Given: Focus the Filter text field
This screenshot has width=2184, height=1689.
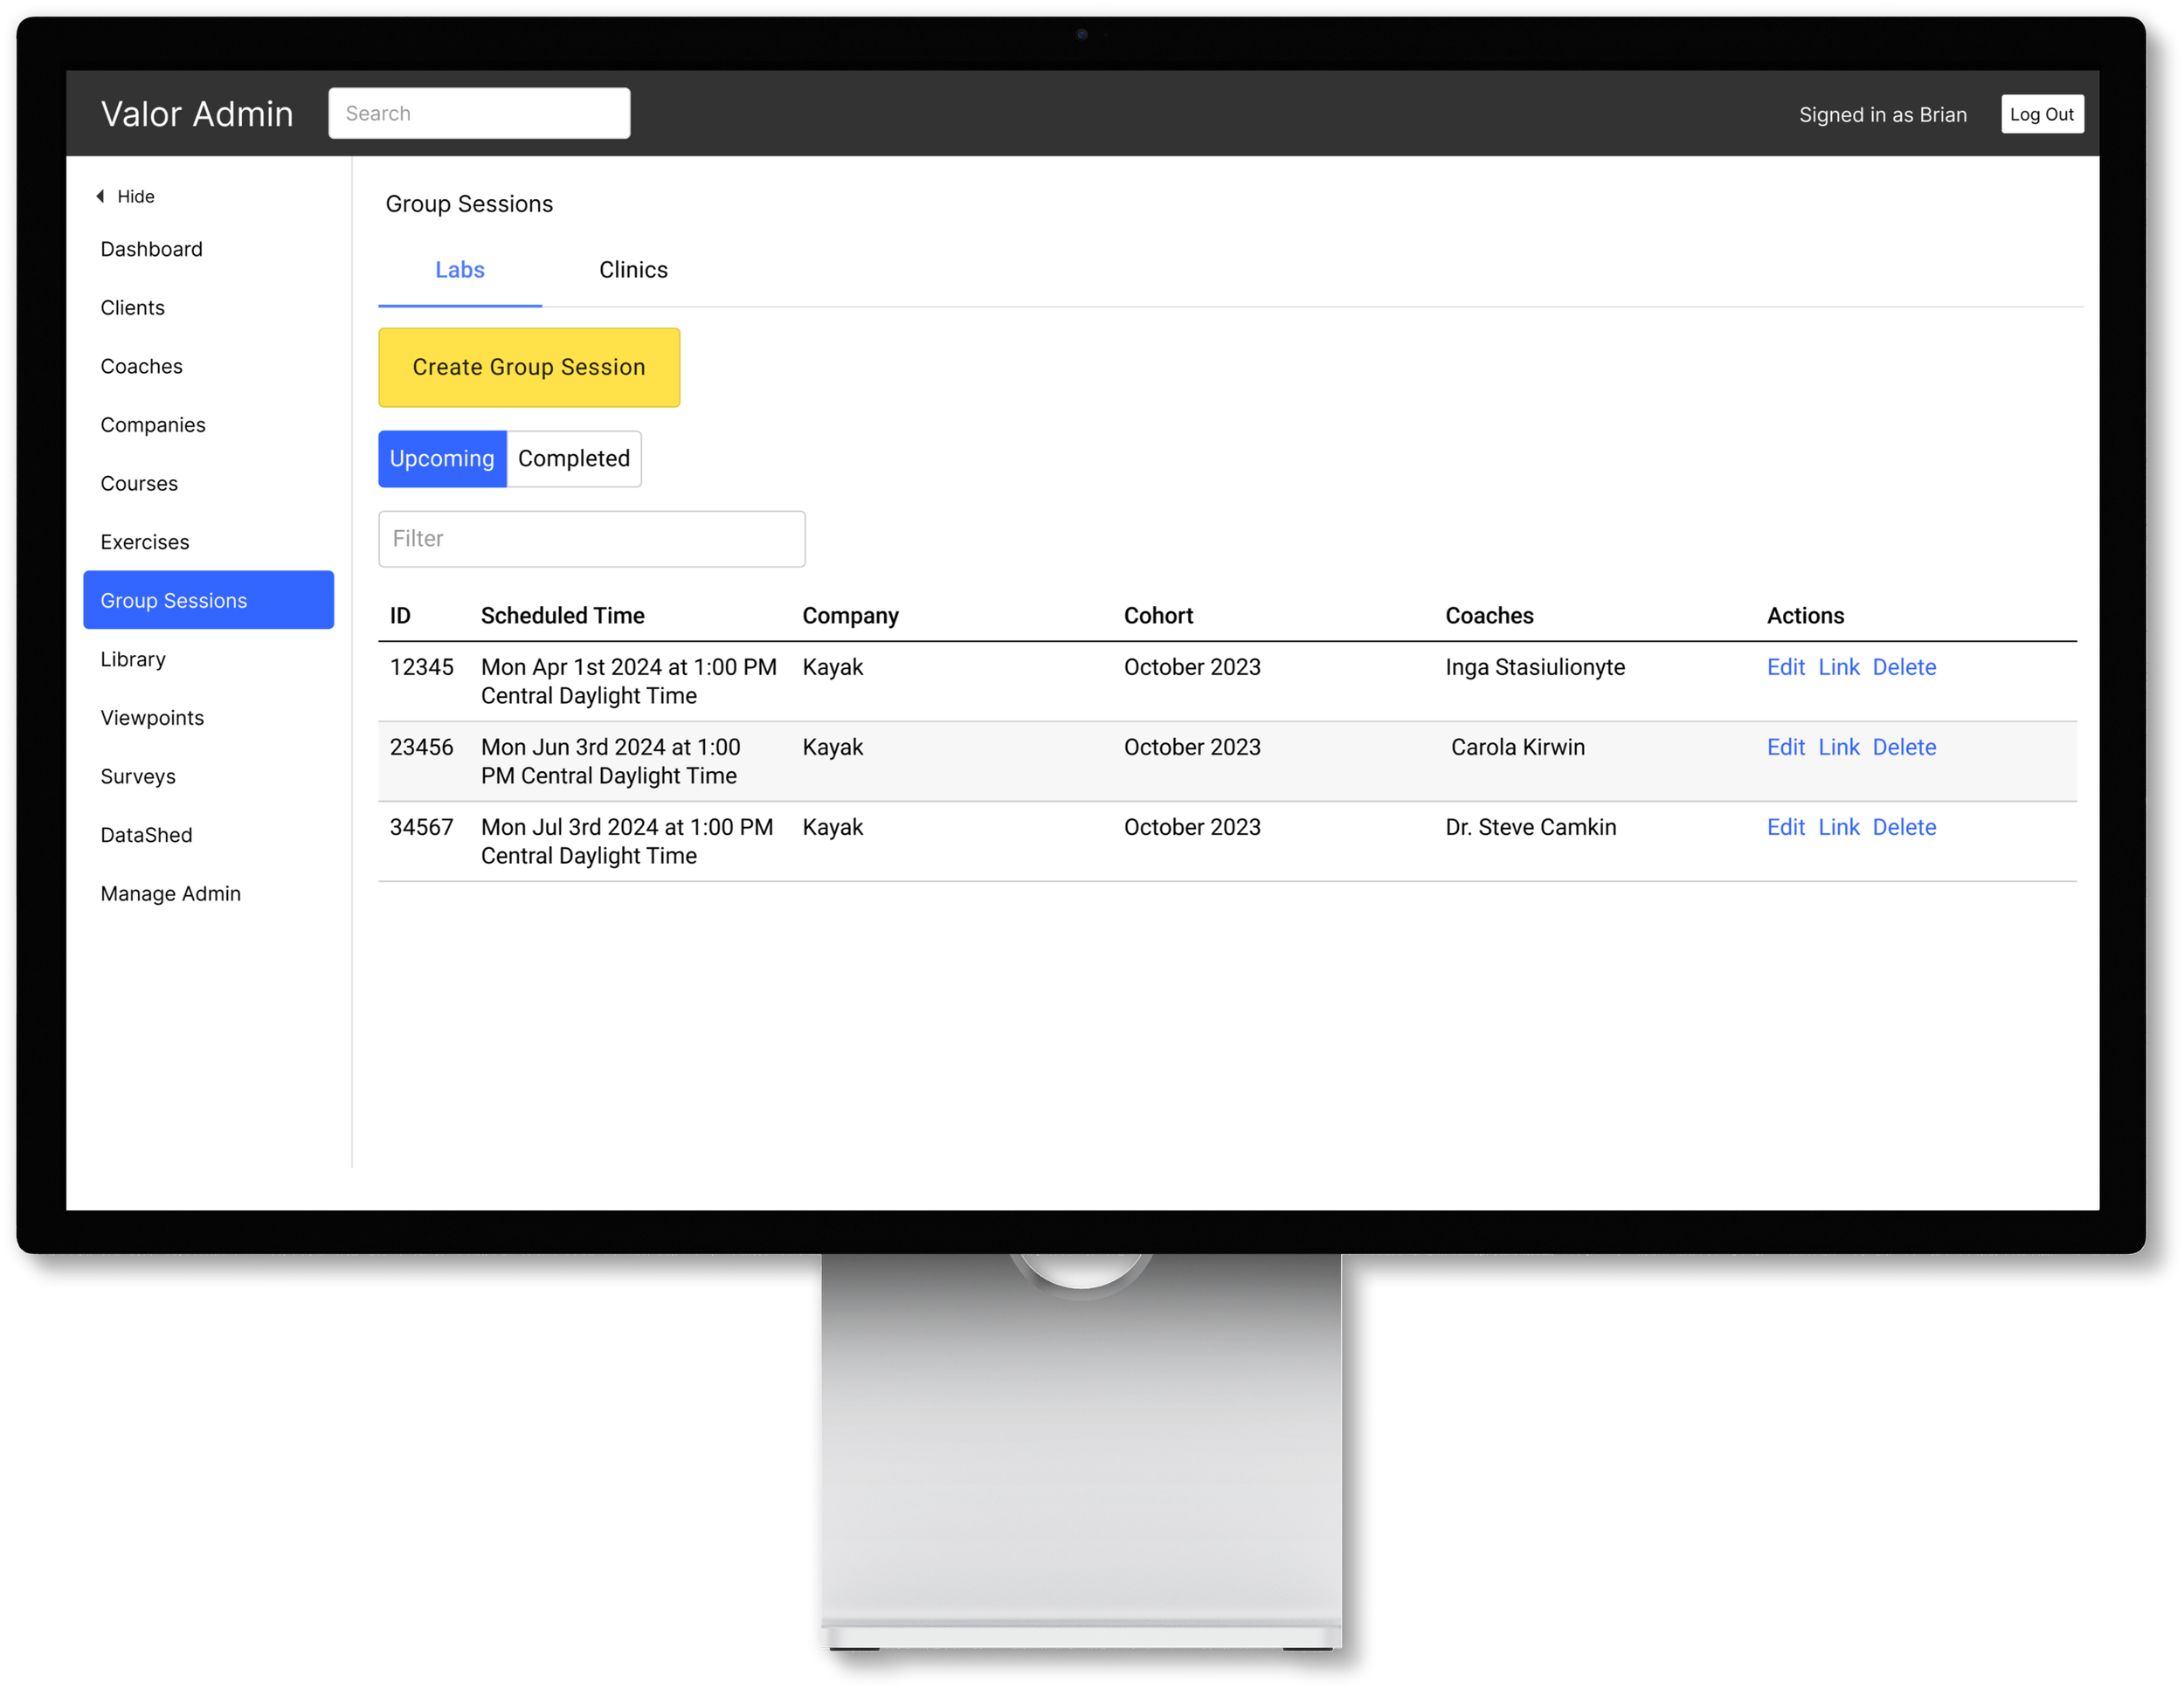Looking at the screenshot, I should [x=591, y=539].
